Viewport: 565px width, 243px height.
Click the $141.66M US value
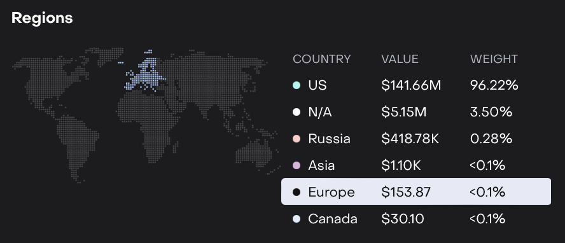411,85
